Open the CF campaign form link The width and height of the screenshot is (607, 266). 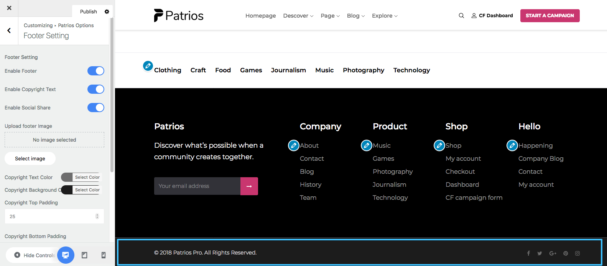pyautogui.click(x=474, y=198)
